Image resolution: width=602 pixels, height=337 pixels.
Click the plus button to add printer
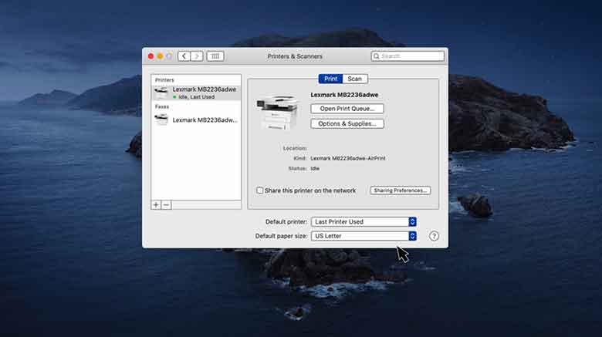156,204
